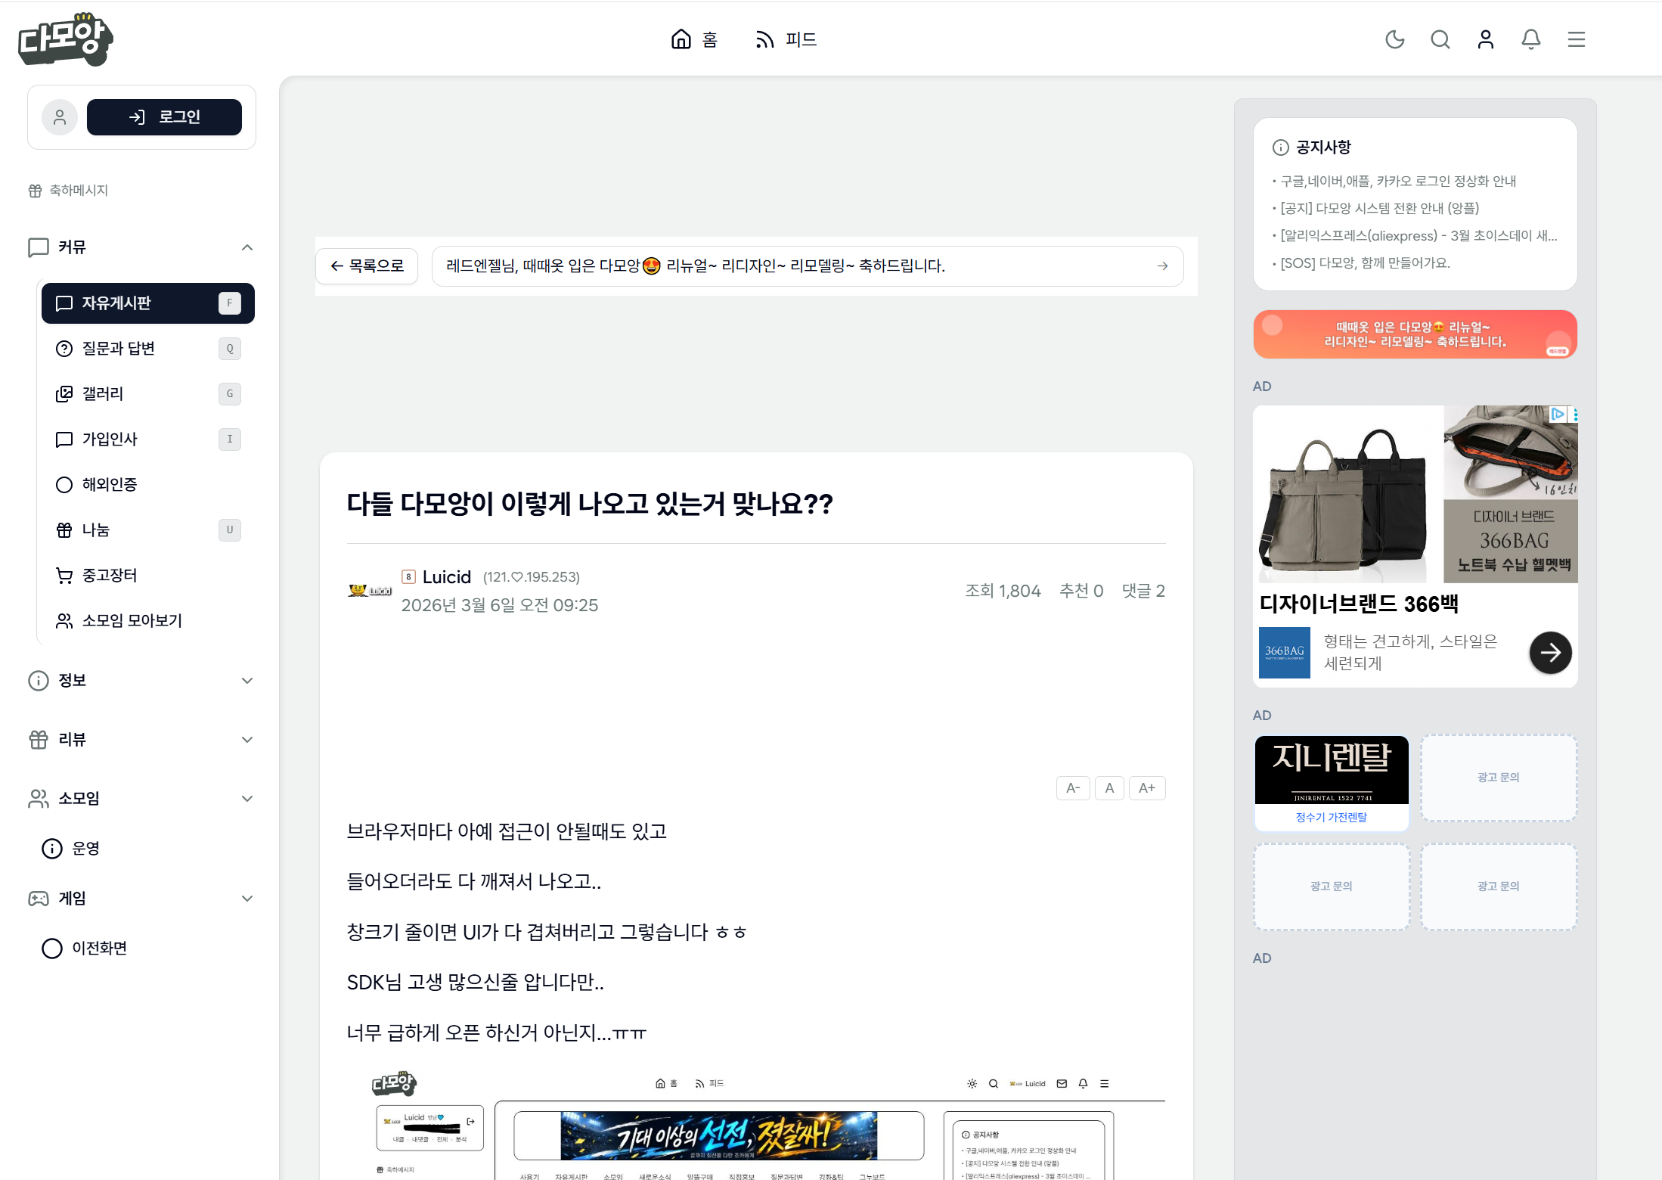Open 운영 in sidebar

(71, 849)
